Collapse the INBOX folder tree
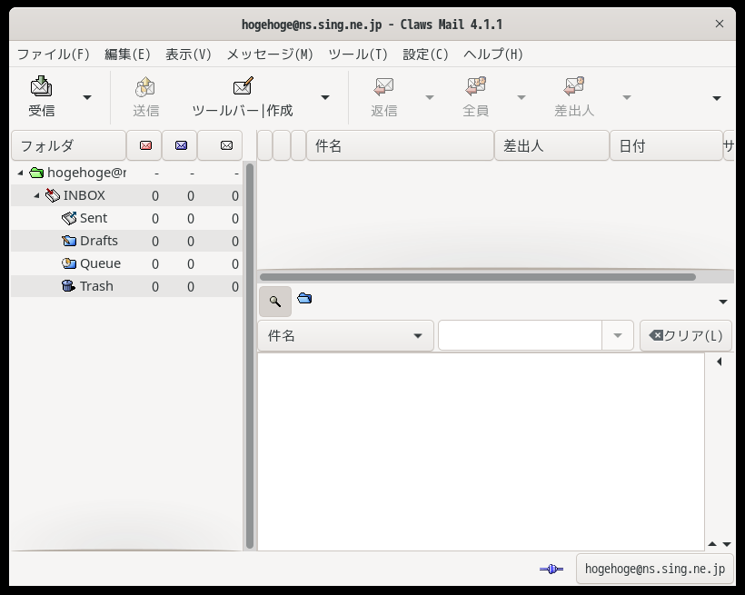Screen dimensions: 745x595 (x=36, y=195)
